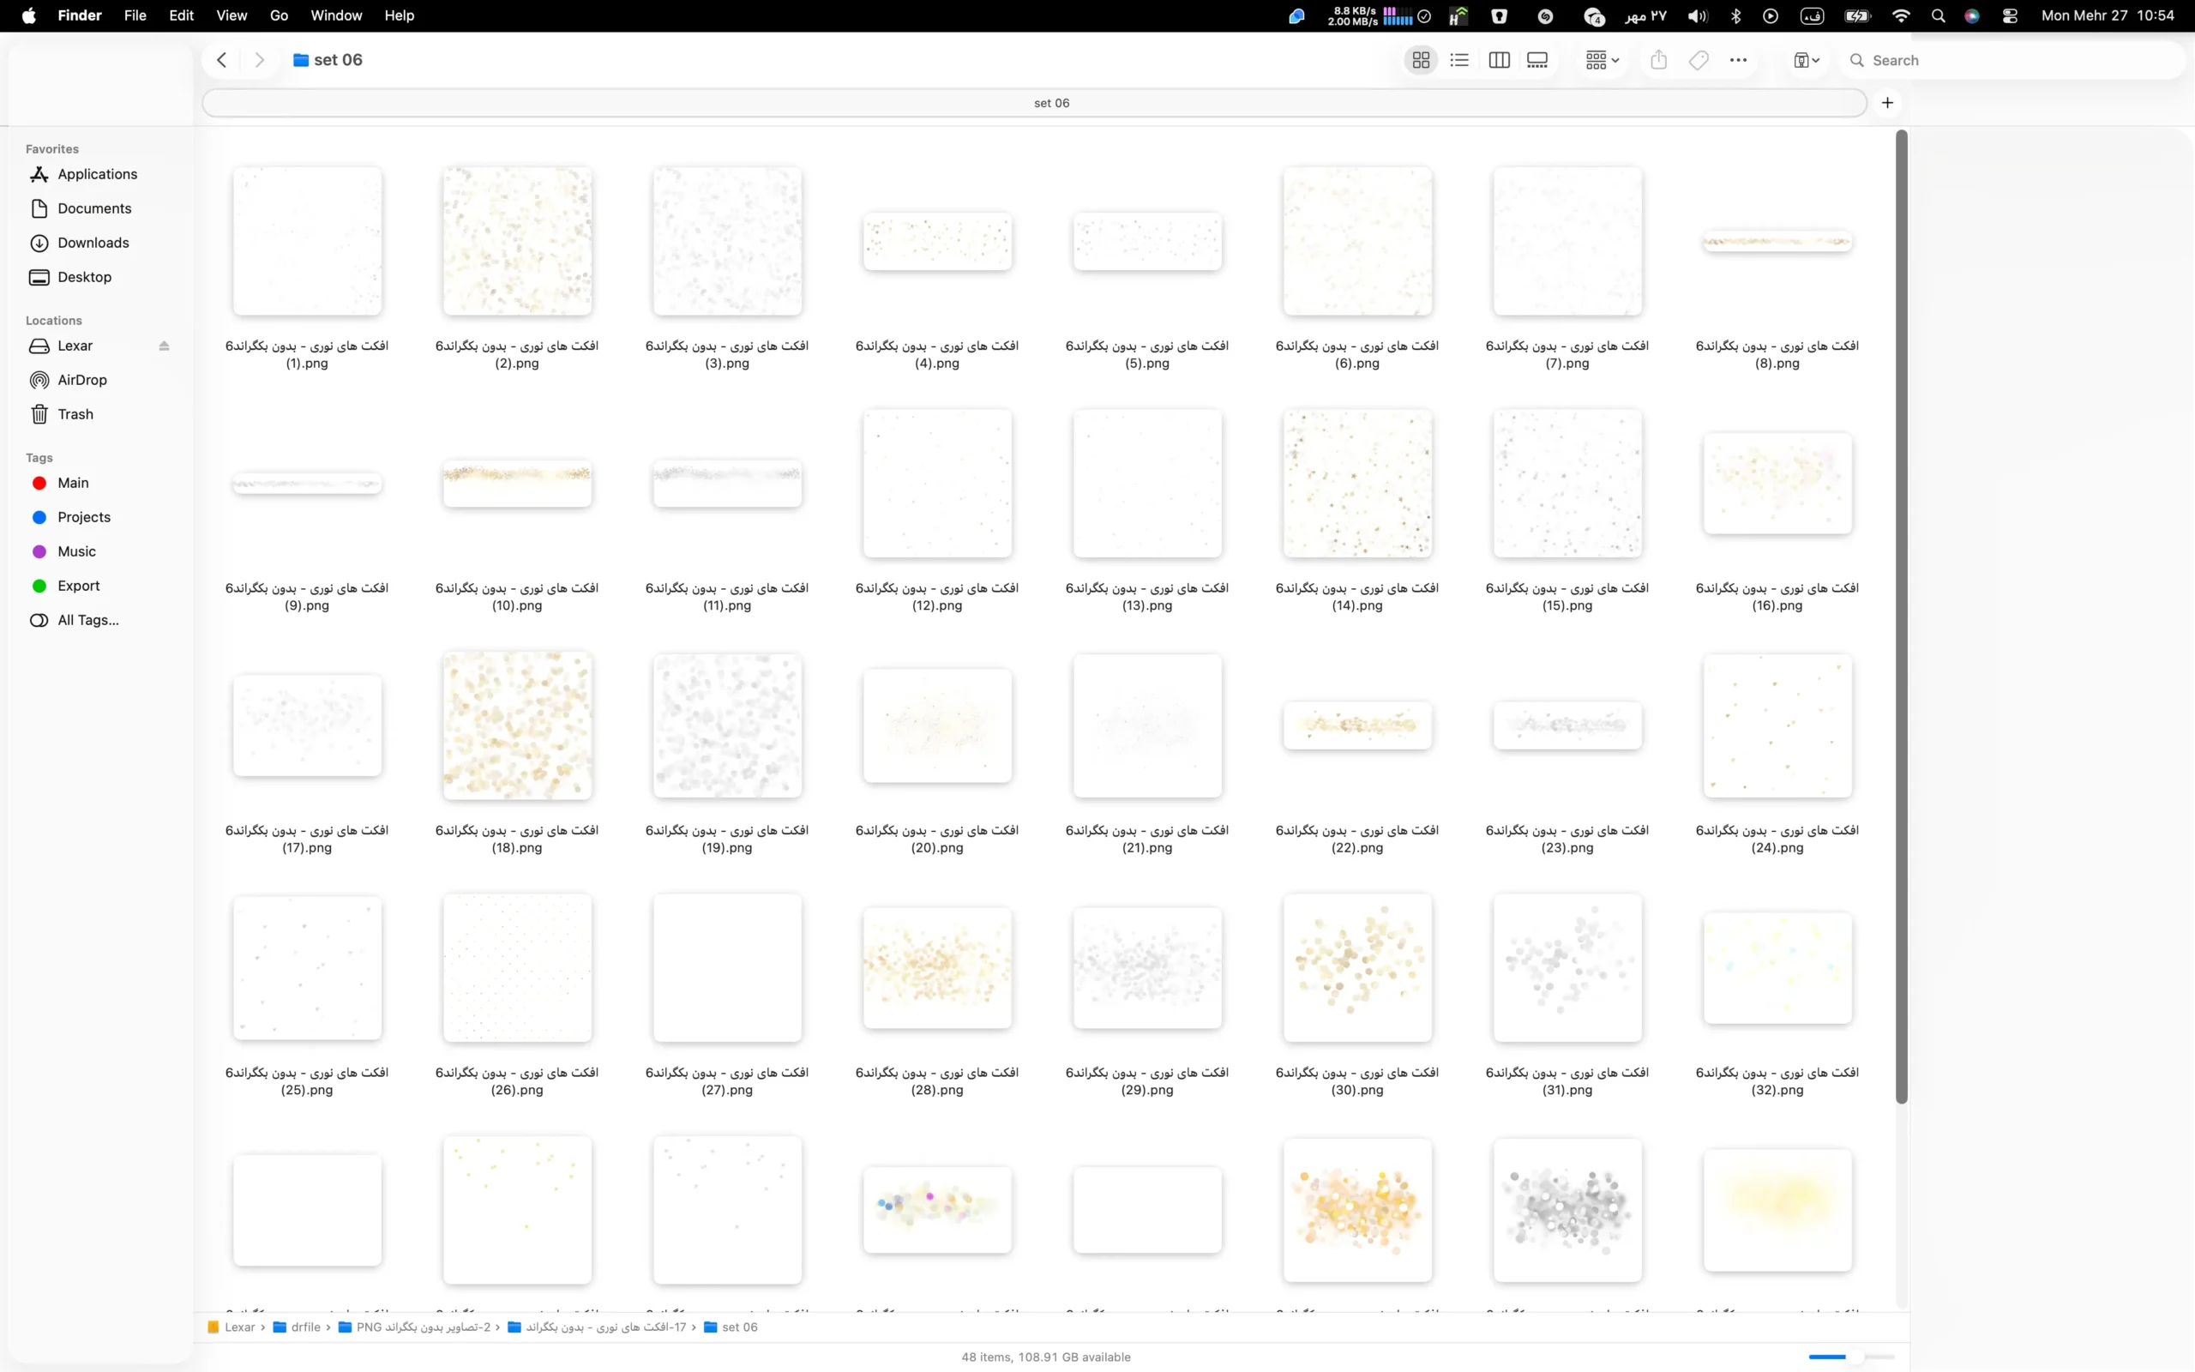Open Downloads in the sidebar
This screenshot has height=1372, width=2195.
pos(93,244)
